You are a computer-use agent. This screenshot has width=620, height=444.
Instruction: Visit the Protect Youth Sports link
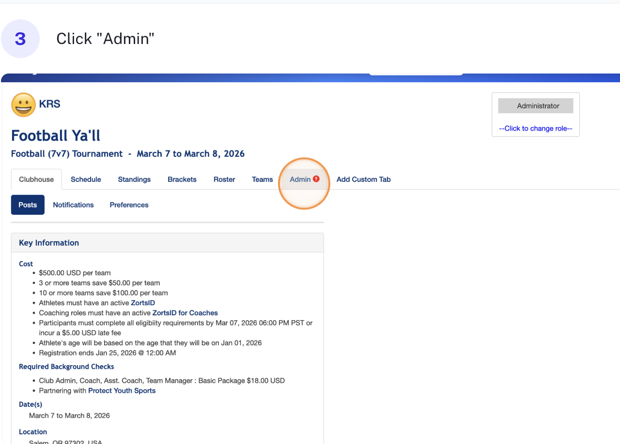122,391
